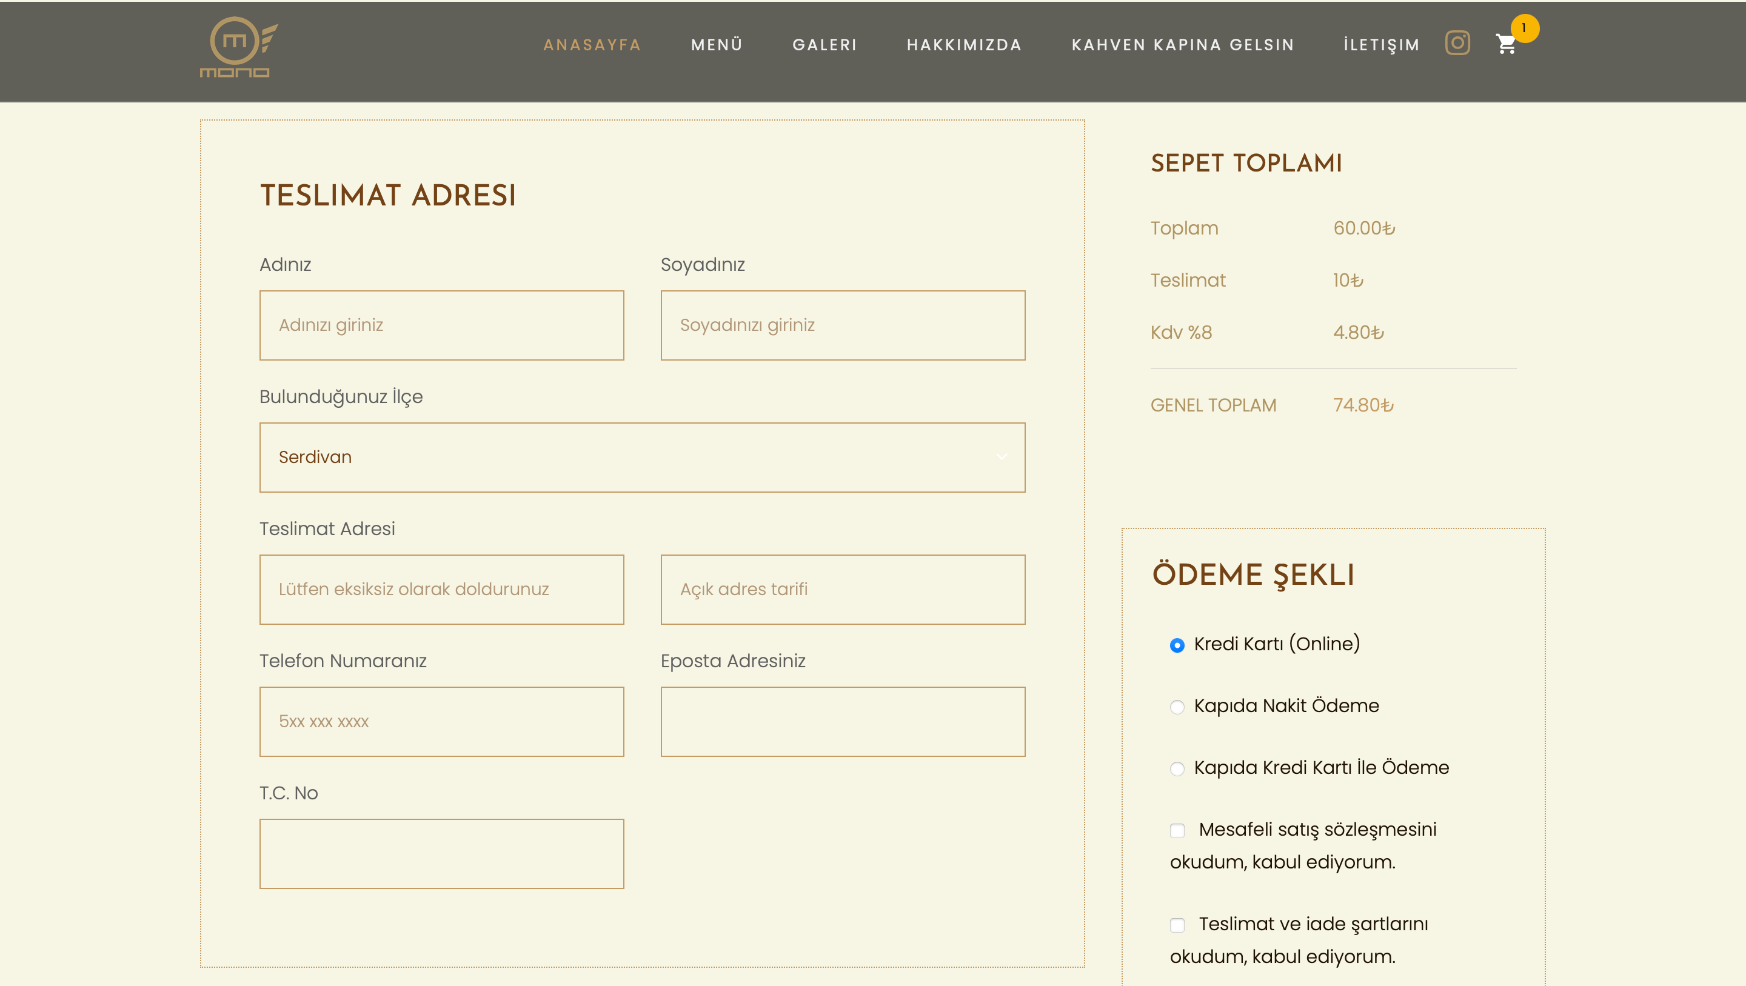Choose Kapıda Kredi Kartı İle Ödeme
This screenshot has height=986, width=1746.
[x=1177, y=768]
